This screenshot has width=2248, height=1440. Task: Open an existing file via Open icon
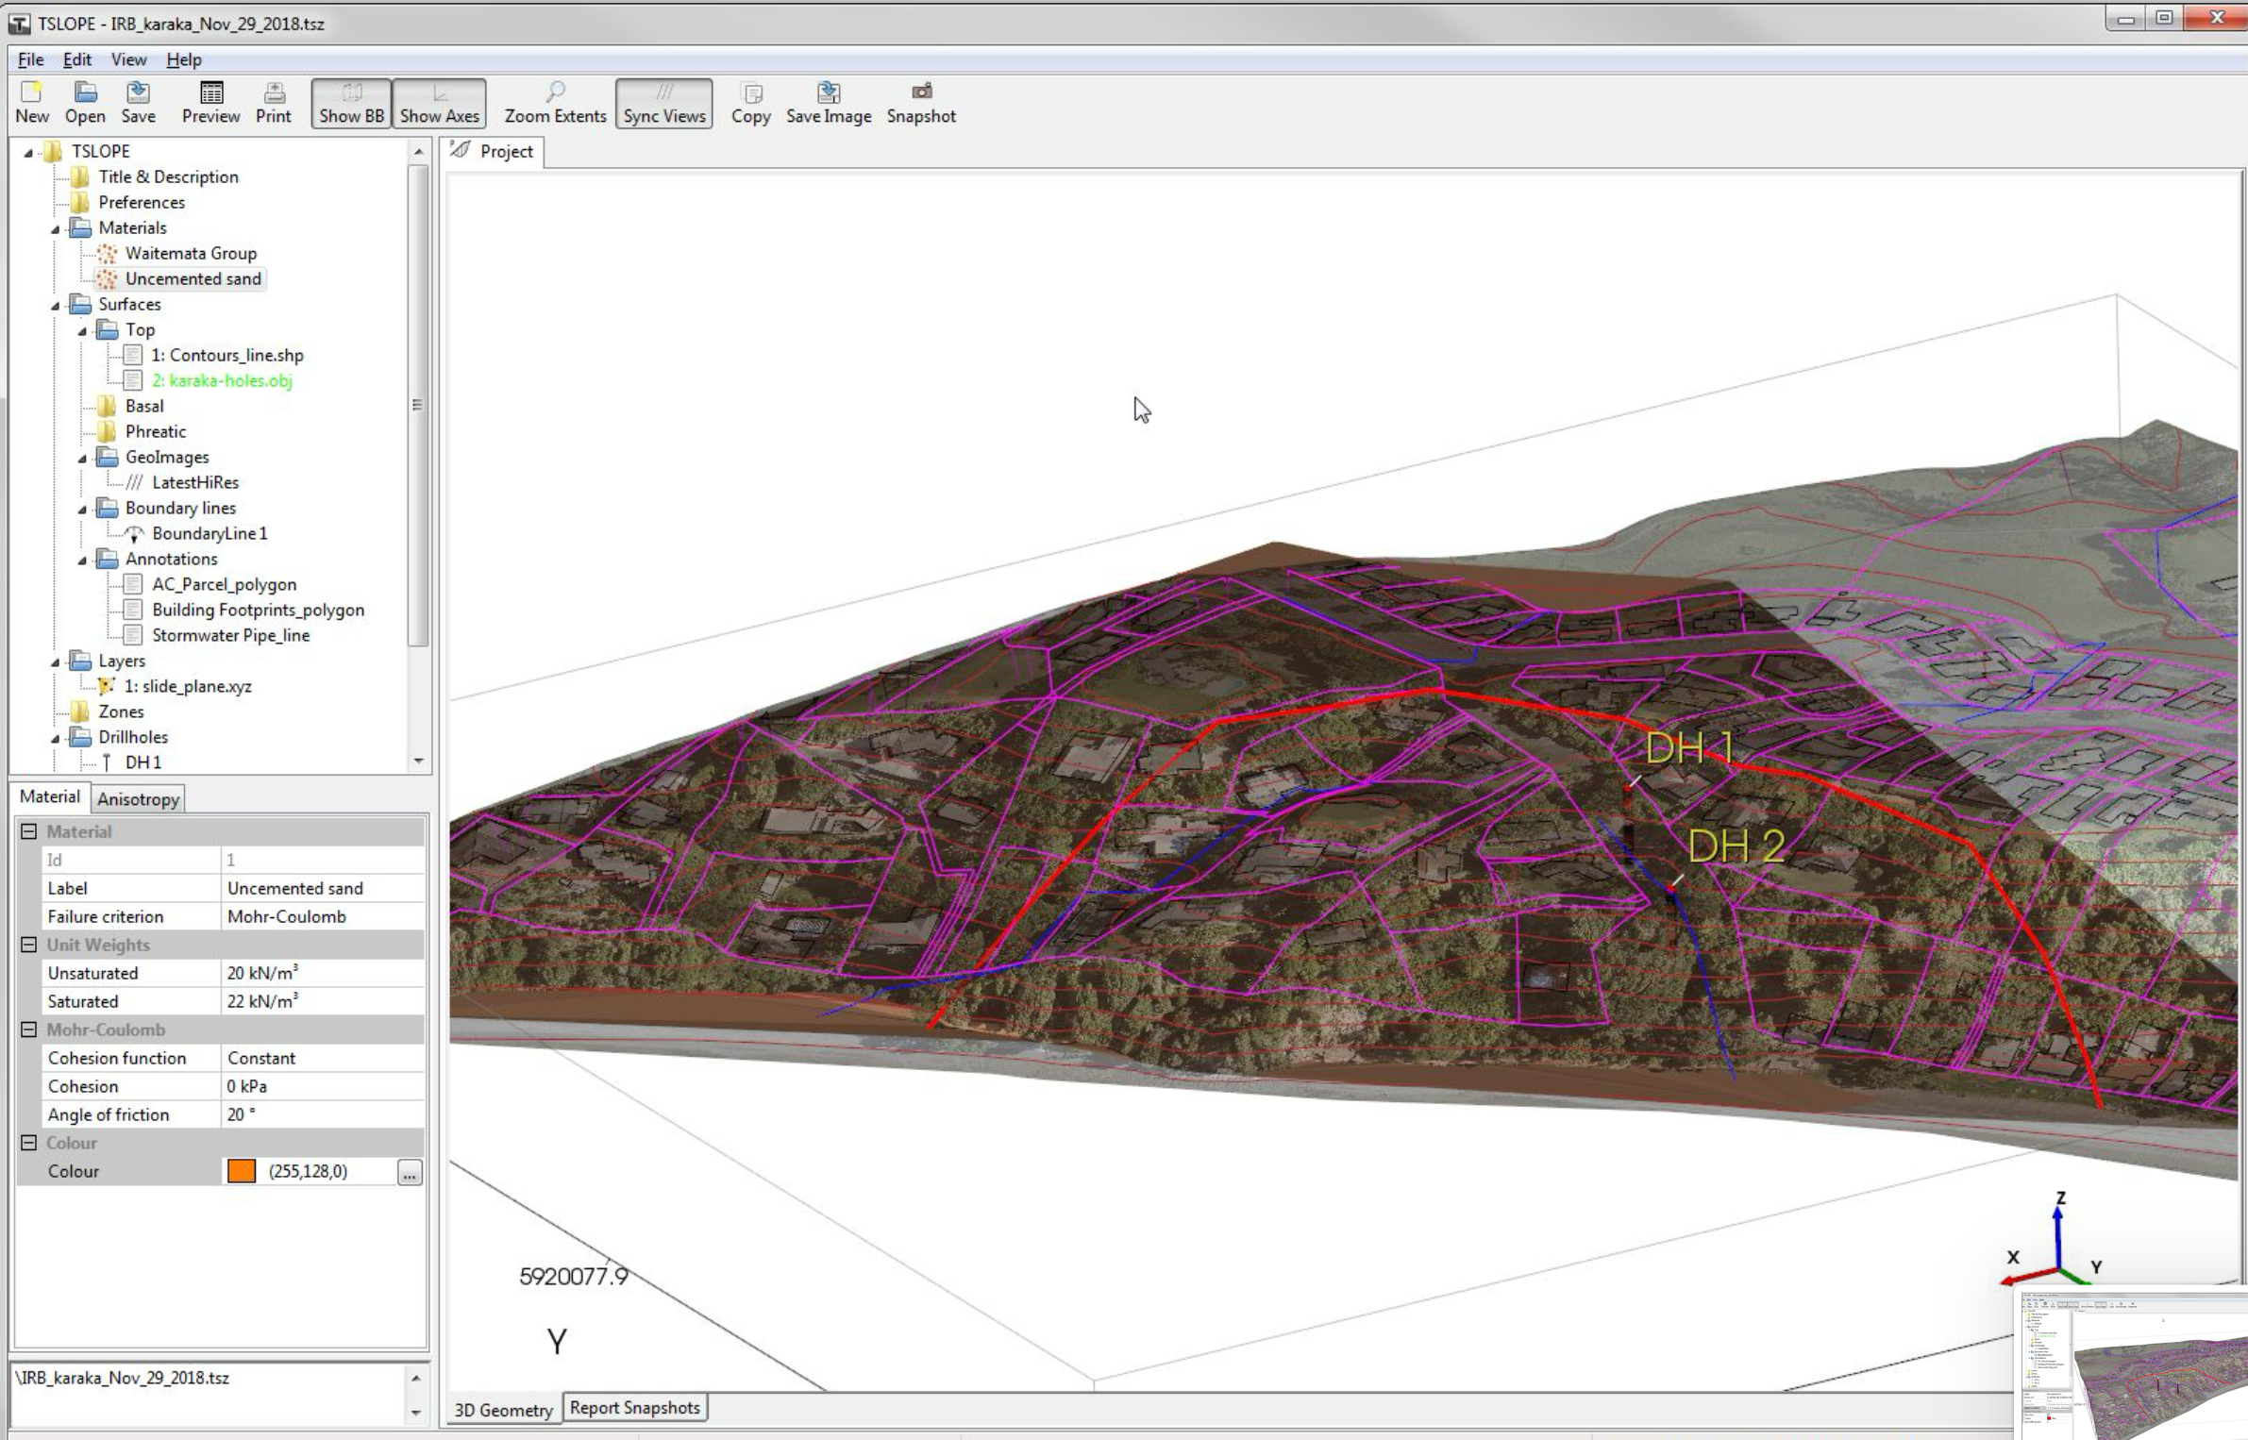84,102
